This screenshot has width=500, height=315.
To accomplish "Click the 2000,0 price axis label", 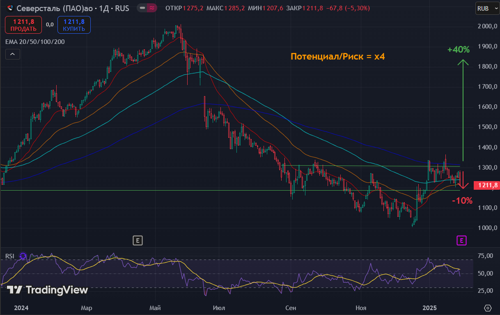I will tap(487, 26).
